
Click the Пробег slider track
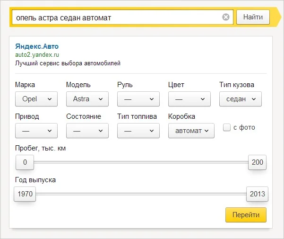pyautogui.click(x=141, y=162)
